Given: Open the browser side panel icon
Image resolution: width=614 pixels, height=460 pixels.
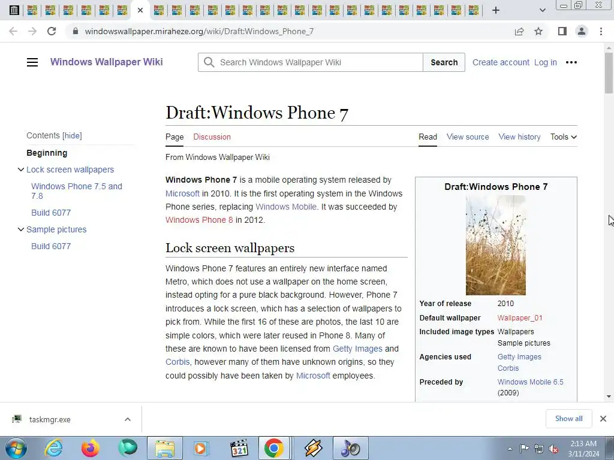Looking at the screenshot, I should [562, 31].
